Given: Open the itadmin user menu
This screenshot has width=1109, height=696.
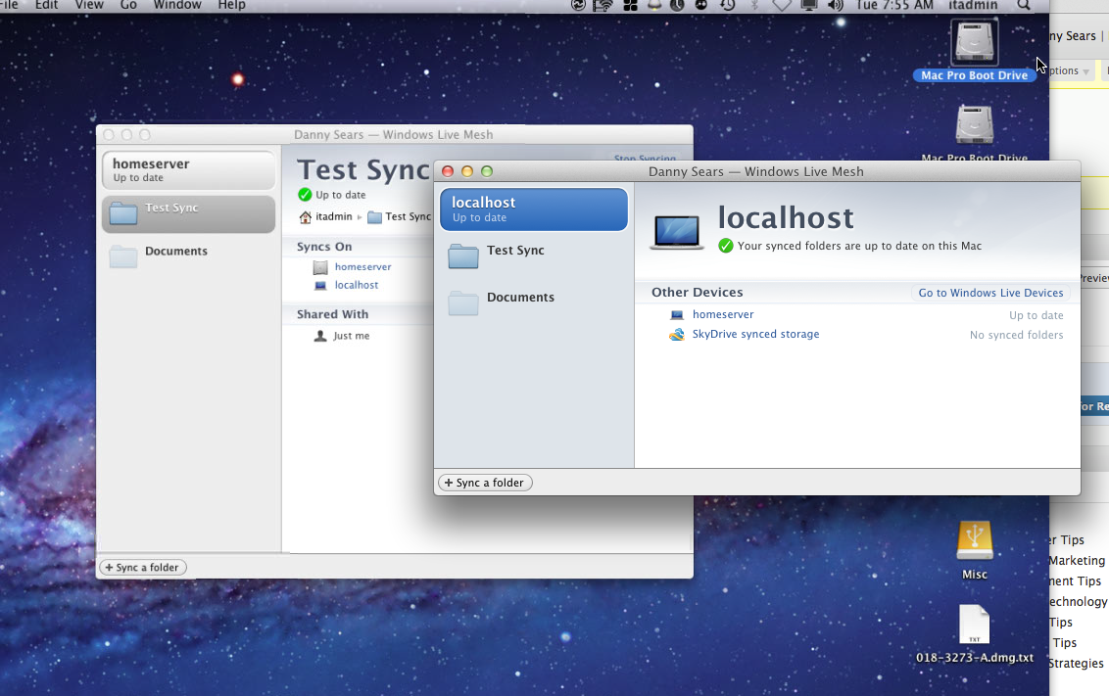Looking at the screenshot, I should coord(973,5).
